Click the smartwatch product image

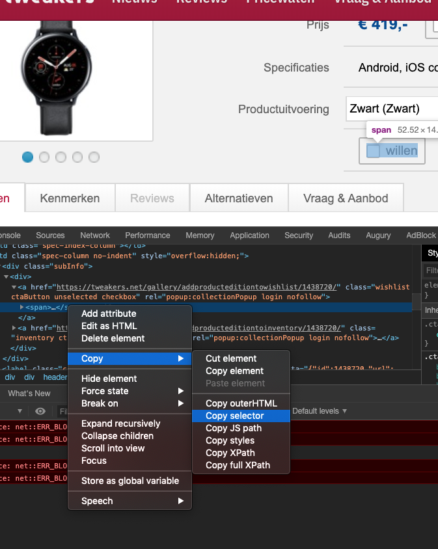57,77
